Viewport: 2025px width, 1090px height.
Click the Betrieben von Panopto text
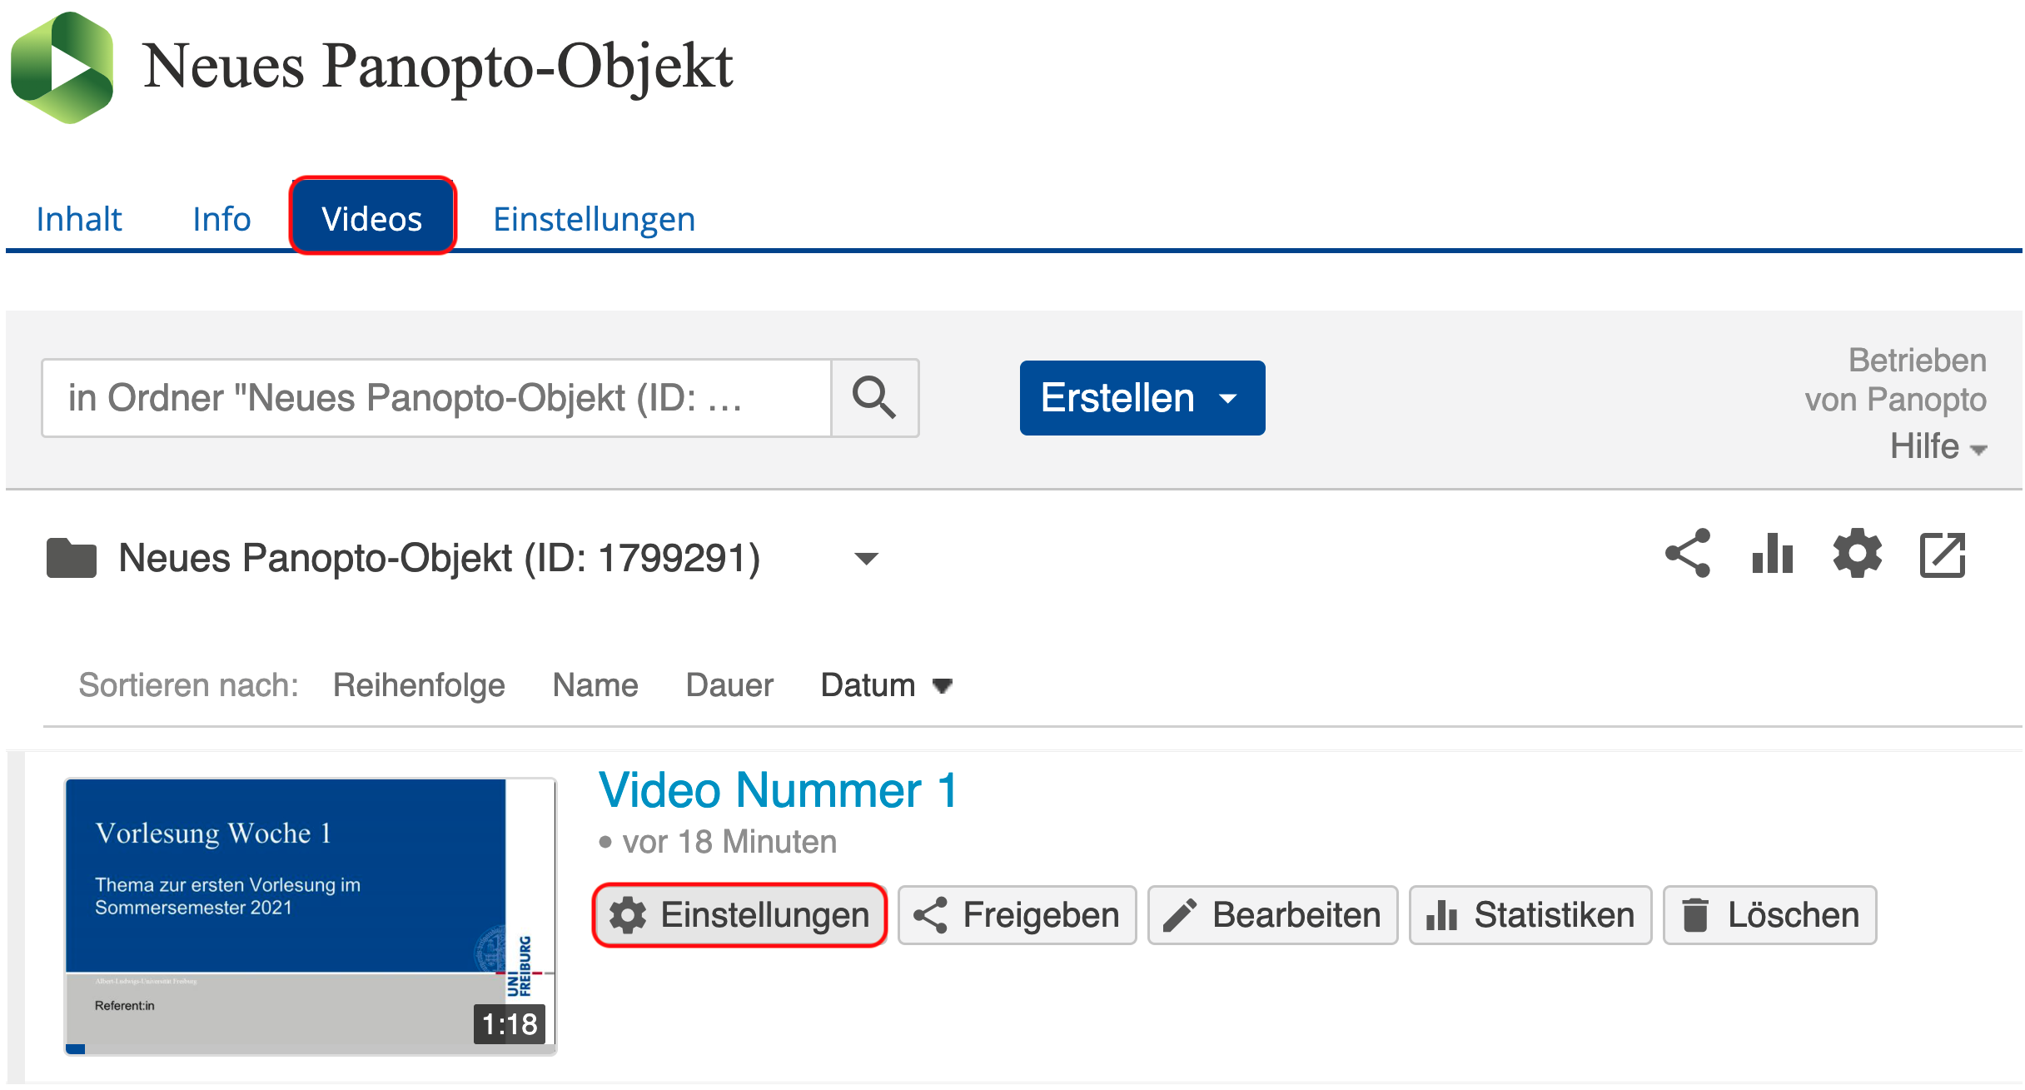click(1896, 380)
